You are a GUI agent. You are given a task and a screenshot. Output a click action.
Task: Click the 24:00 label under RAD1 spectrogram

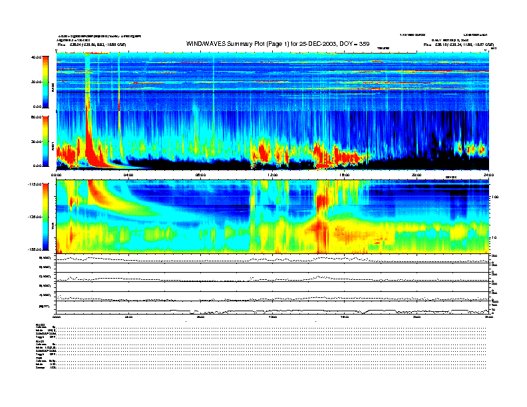coord(488,175)
